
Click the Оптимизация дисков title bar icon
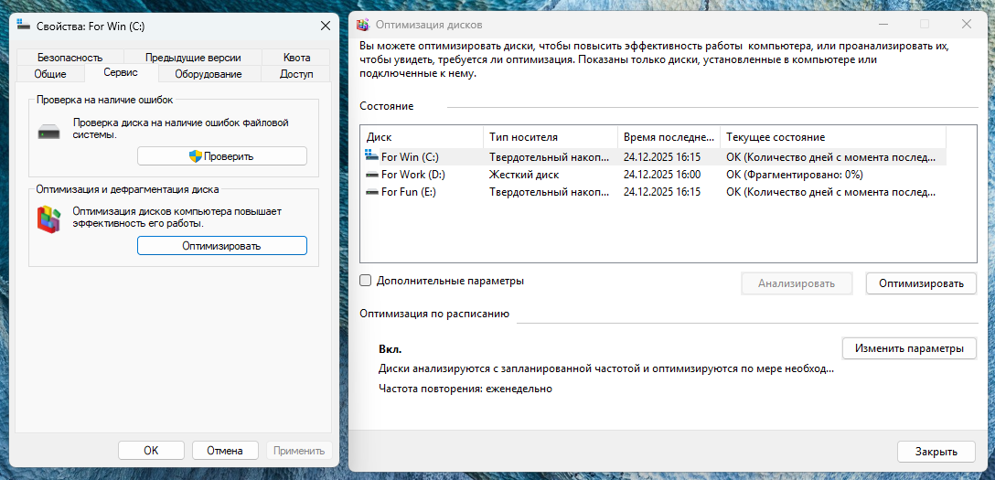coord(364,25)
